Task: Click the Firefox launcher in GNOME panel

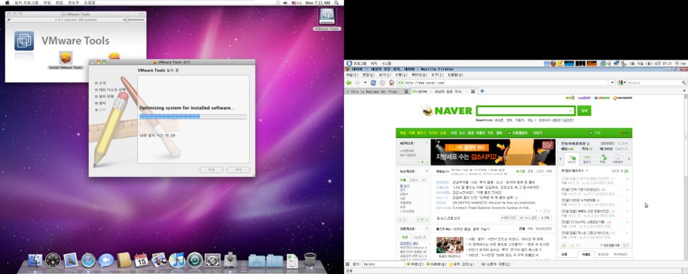Action: [554, 64]
